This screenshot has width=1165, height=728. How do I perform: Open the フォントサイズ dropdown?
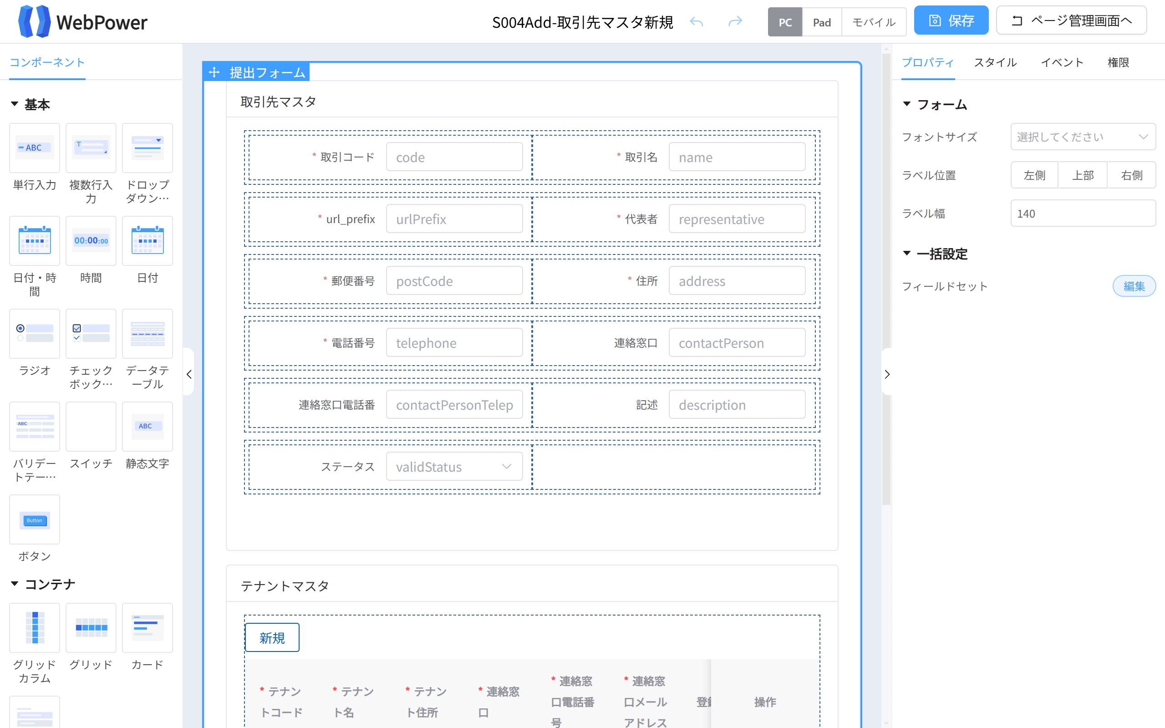pos(1083,137)
